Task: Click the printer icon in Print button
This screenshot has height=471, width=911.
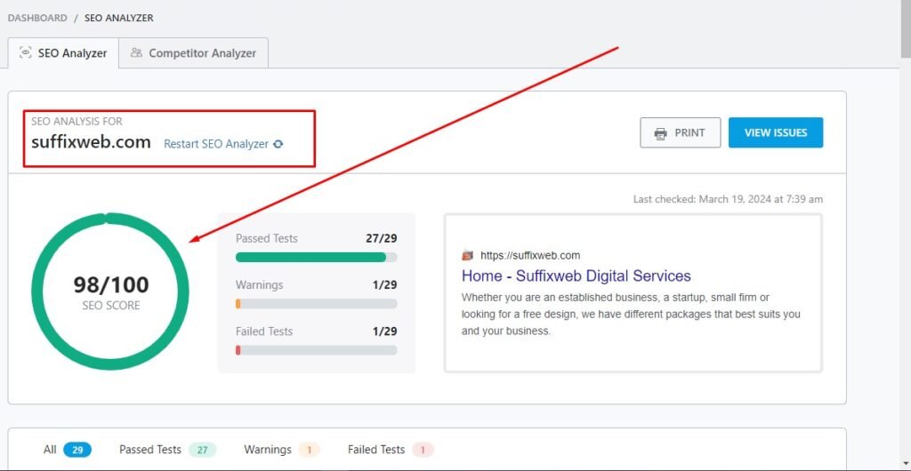Action: click(660, 133)
